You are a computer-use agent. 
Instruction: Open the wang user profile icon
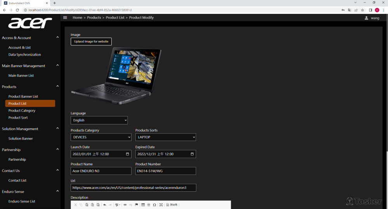click(366, 18)
